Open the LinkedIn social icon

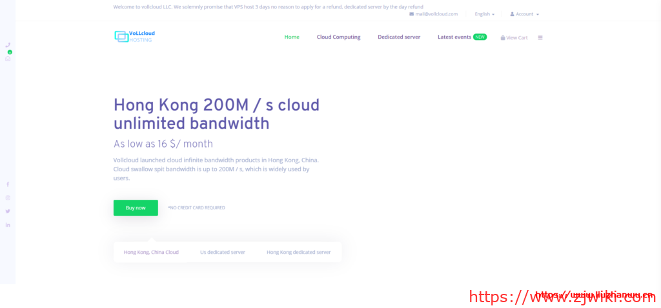8,225
